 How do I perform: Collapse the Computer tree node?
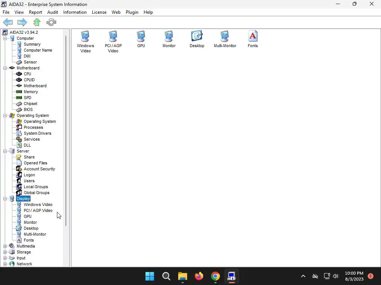5,38
